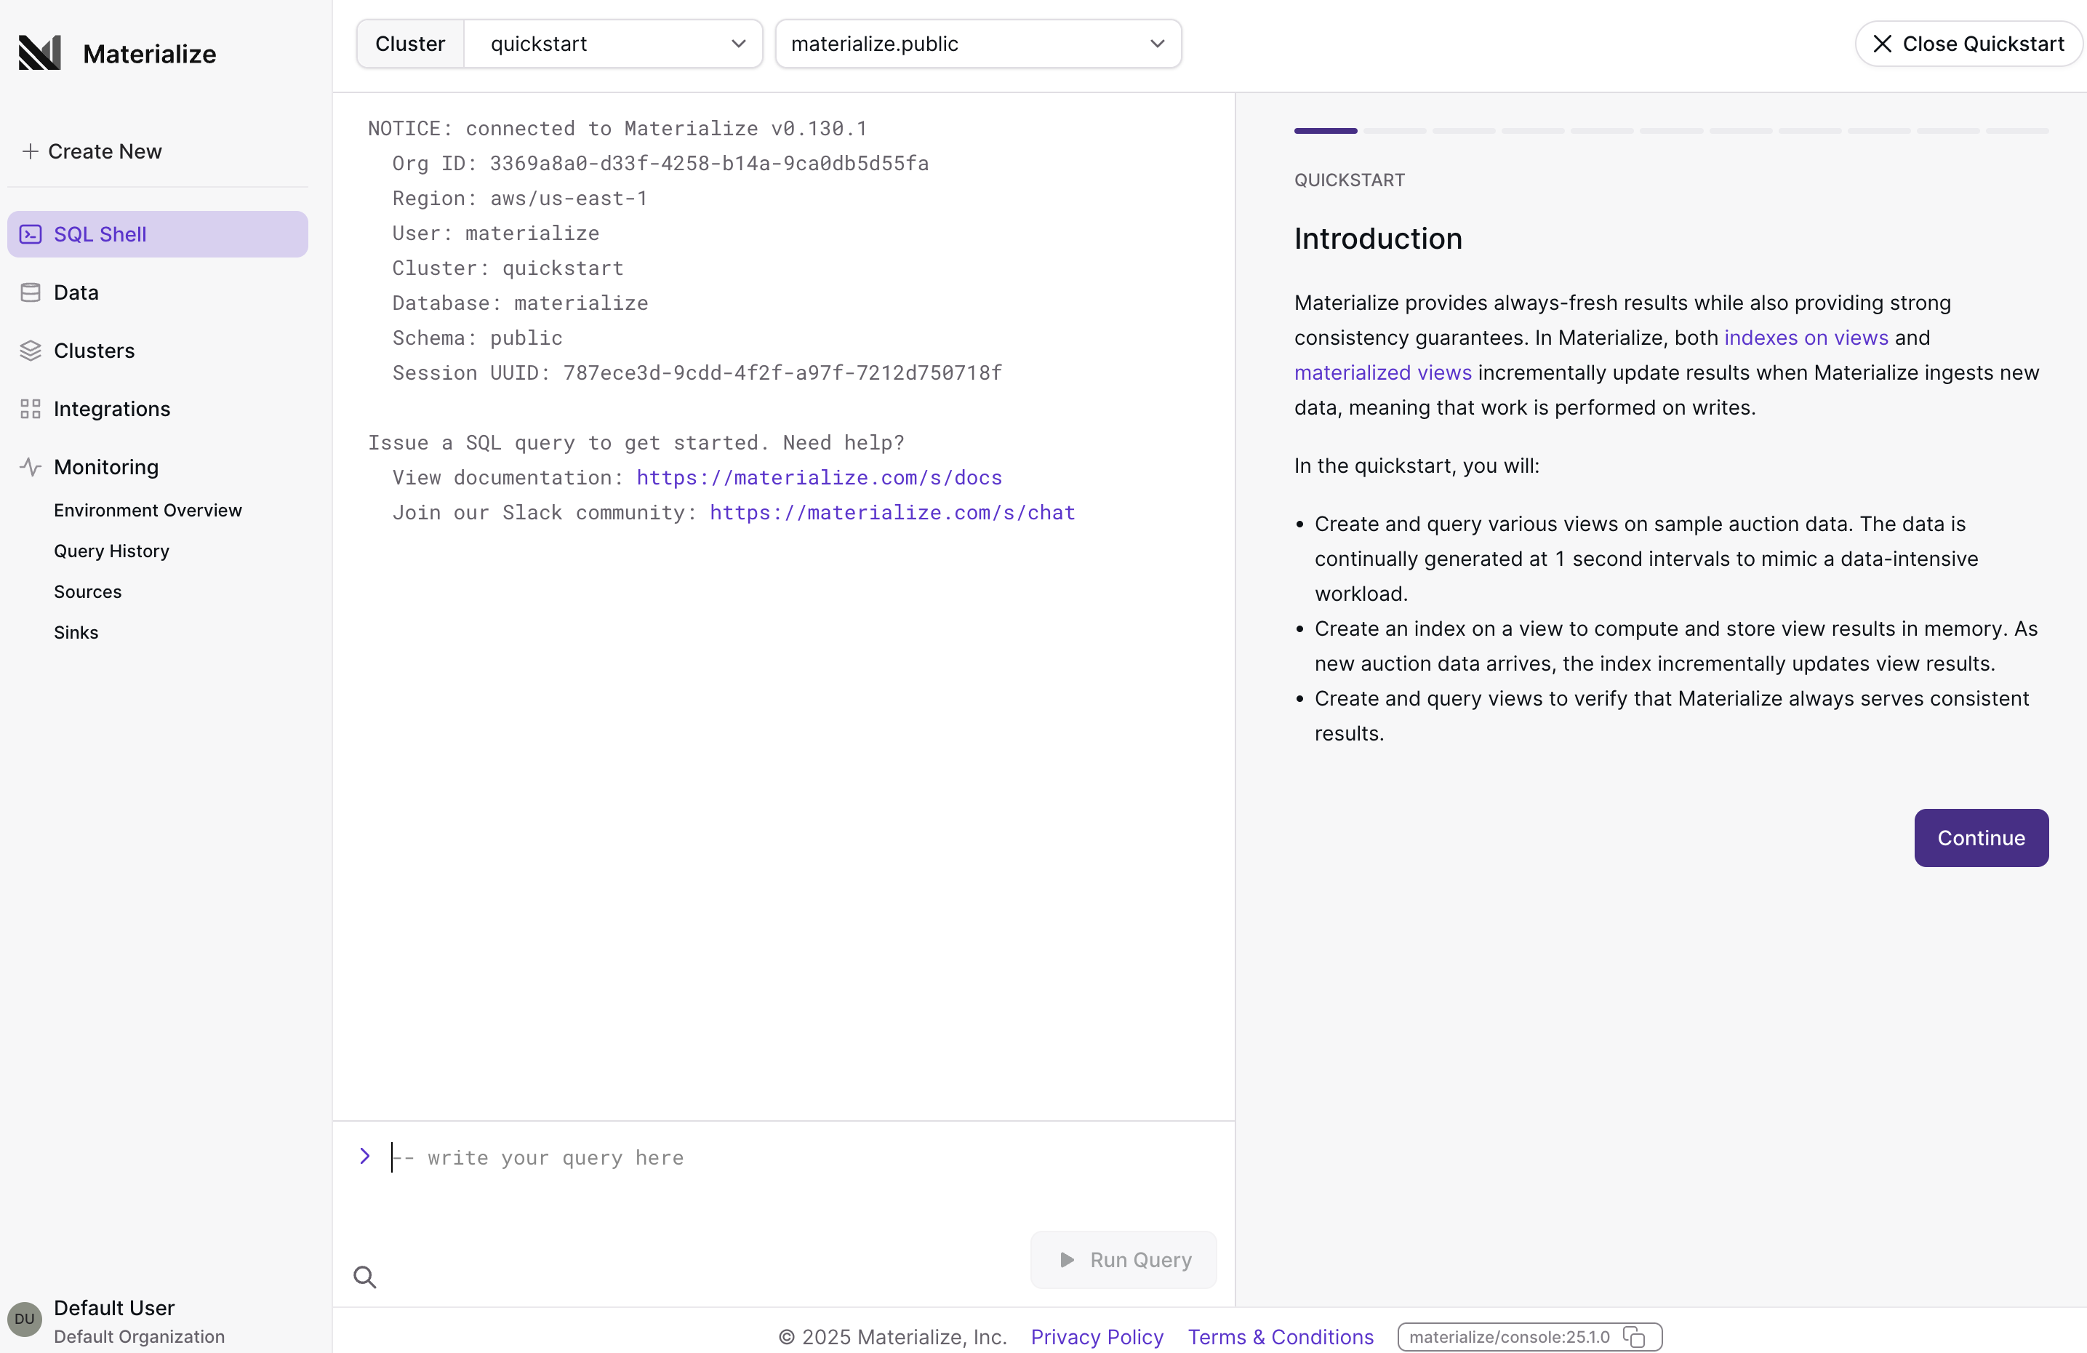Follow the 'materialized views' link
2087x1353 pixels.
[1383, 373]
